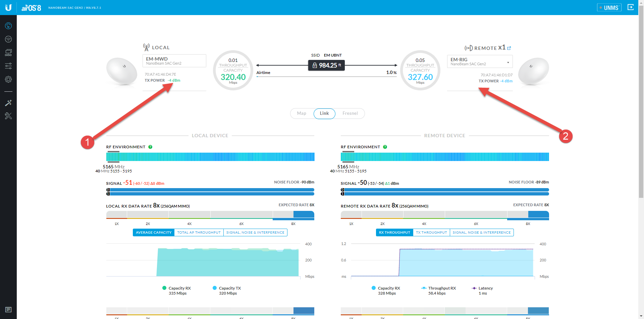
Task: Click remote MAC address 70:A7:41:46:D1:D7
Action: pyautogui.click(x=497, y=75)
